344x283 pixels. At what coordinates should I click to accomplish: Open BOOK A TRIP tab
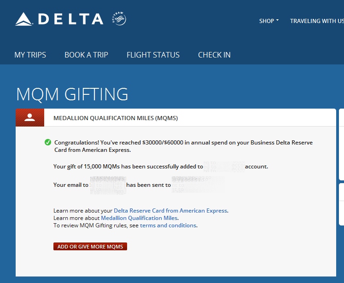tap(86, 55)
